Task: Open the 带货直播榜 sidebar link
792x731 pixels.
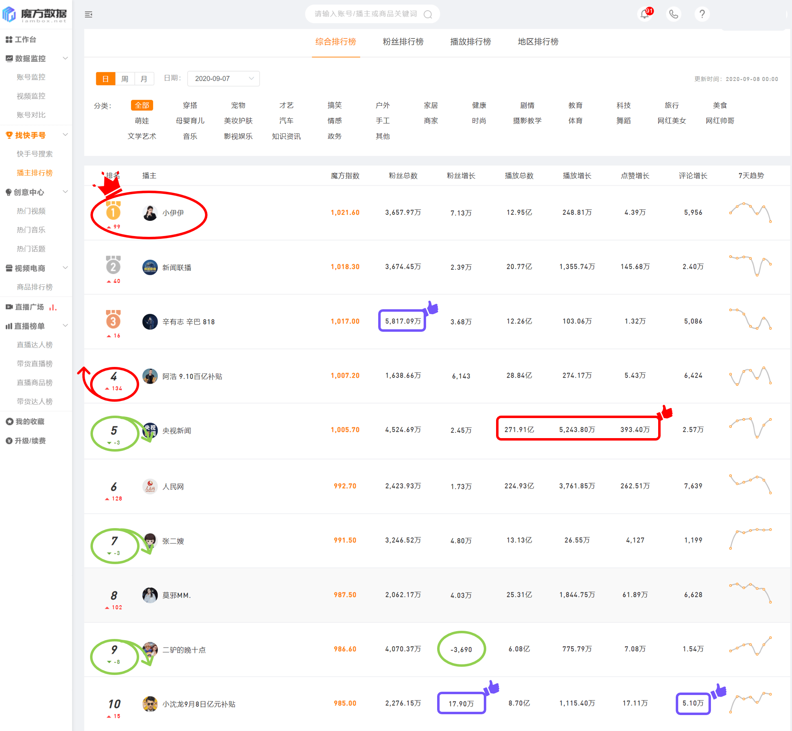Action: pos(34,364)
